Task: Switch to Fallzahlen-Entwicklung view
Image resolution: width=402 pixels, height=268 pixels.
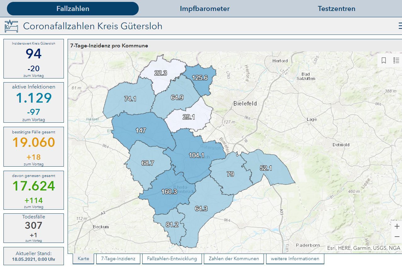Action: click(171, 259)
